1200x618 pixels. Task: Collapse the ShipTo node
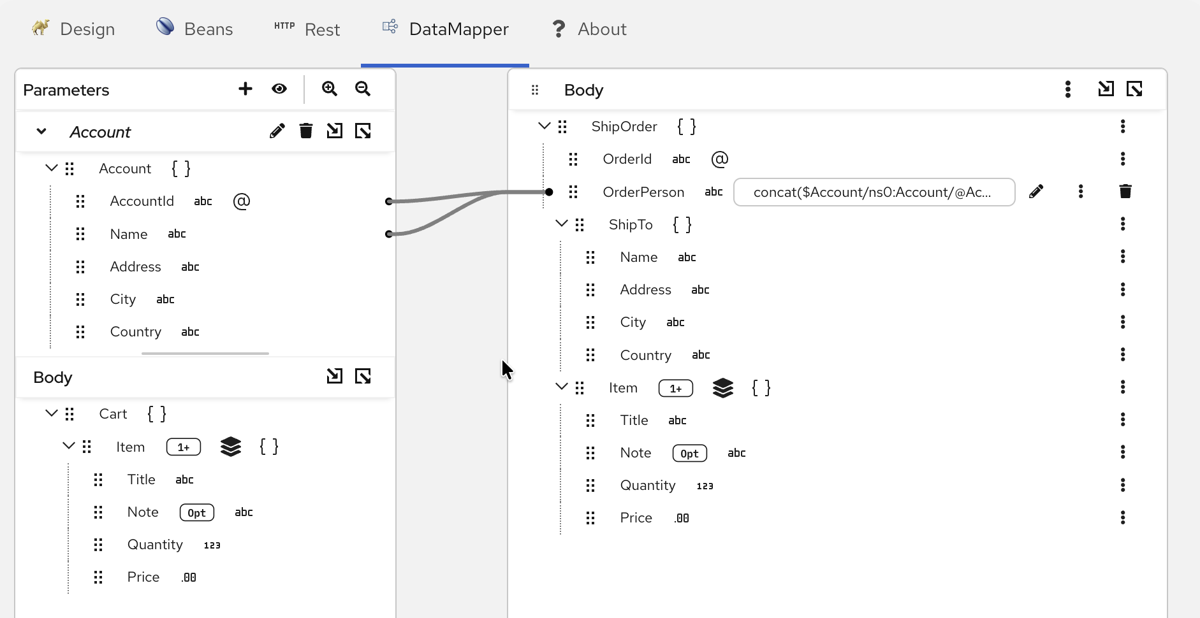(x=562, y=224)
